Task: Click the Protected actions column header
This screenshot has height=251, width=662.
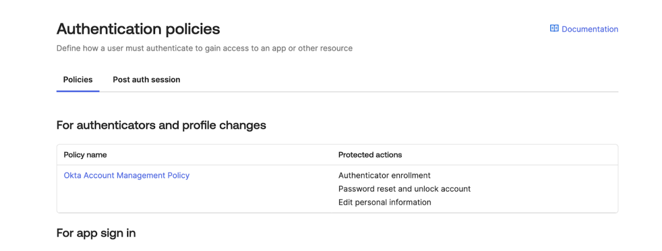Action: [x=370, y=155]
